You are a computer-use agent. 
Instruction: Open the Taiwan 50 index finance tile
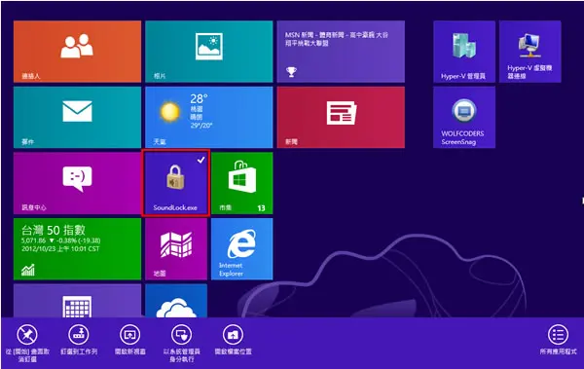[x=78, y=249]
